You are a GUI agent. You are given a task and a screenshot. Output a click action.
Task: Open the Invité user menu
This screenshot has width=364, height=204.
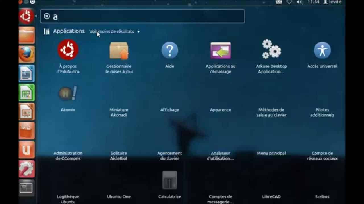(x=332, y=2)
